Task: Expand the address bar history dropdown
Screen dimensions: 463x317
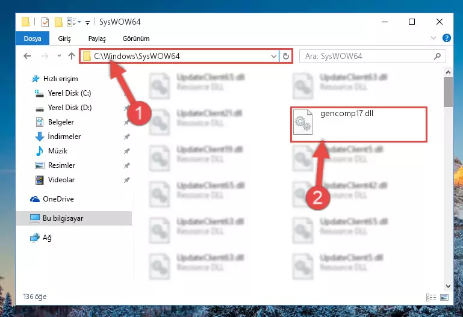Action: pos(274,56)
